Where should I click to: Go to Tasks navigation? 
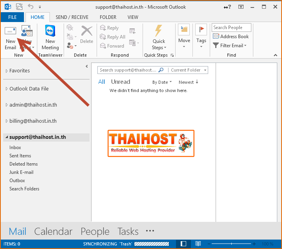coord(128,231)
